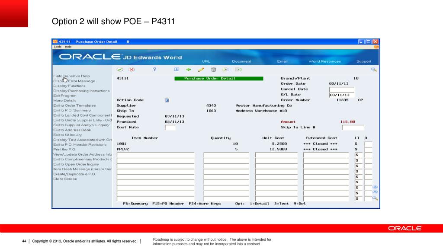Image resolution: width=443 pixels, height=249 pixels.
Task: Click the G/L Date field 03/11/13
Action: [342, 95]
